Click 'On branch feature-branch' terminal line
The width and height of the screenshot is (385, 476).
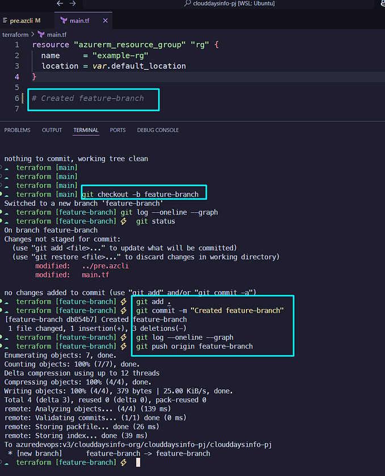51,230
